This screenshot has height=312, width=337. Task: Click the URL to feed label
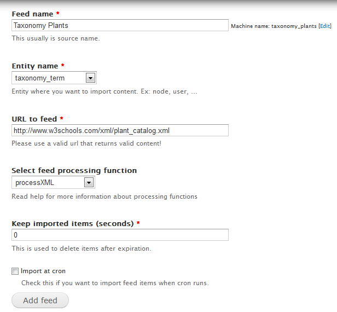34,119
